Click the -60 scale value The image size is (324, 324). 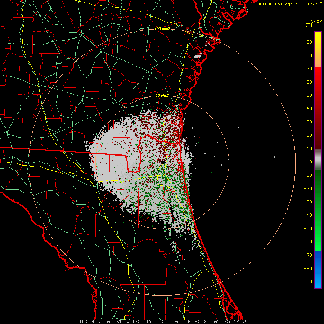(308, 242)
